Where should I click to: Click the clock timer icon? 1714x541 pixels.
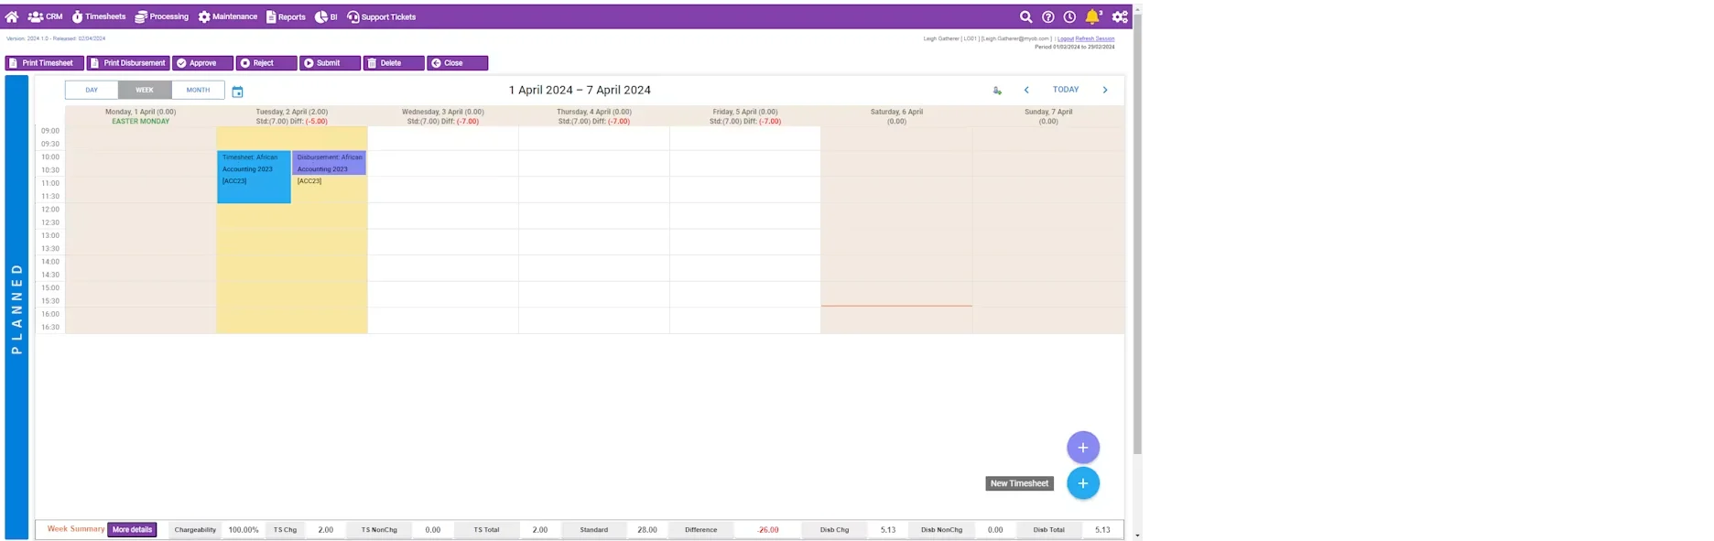(1069, 16)
